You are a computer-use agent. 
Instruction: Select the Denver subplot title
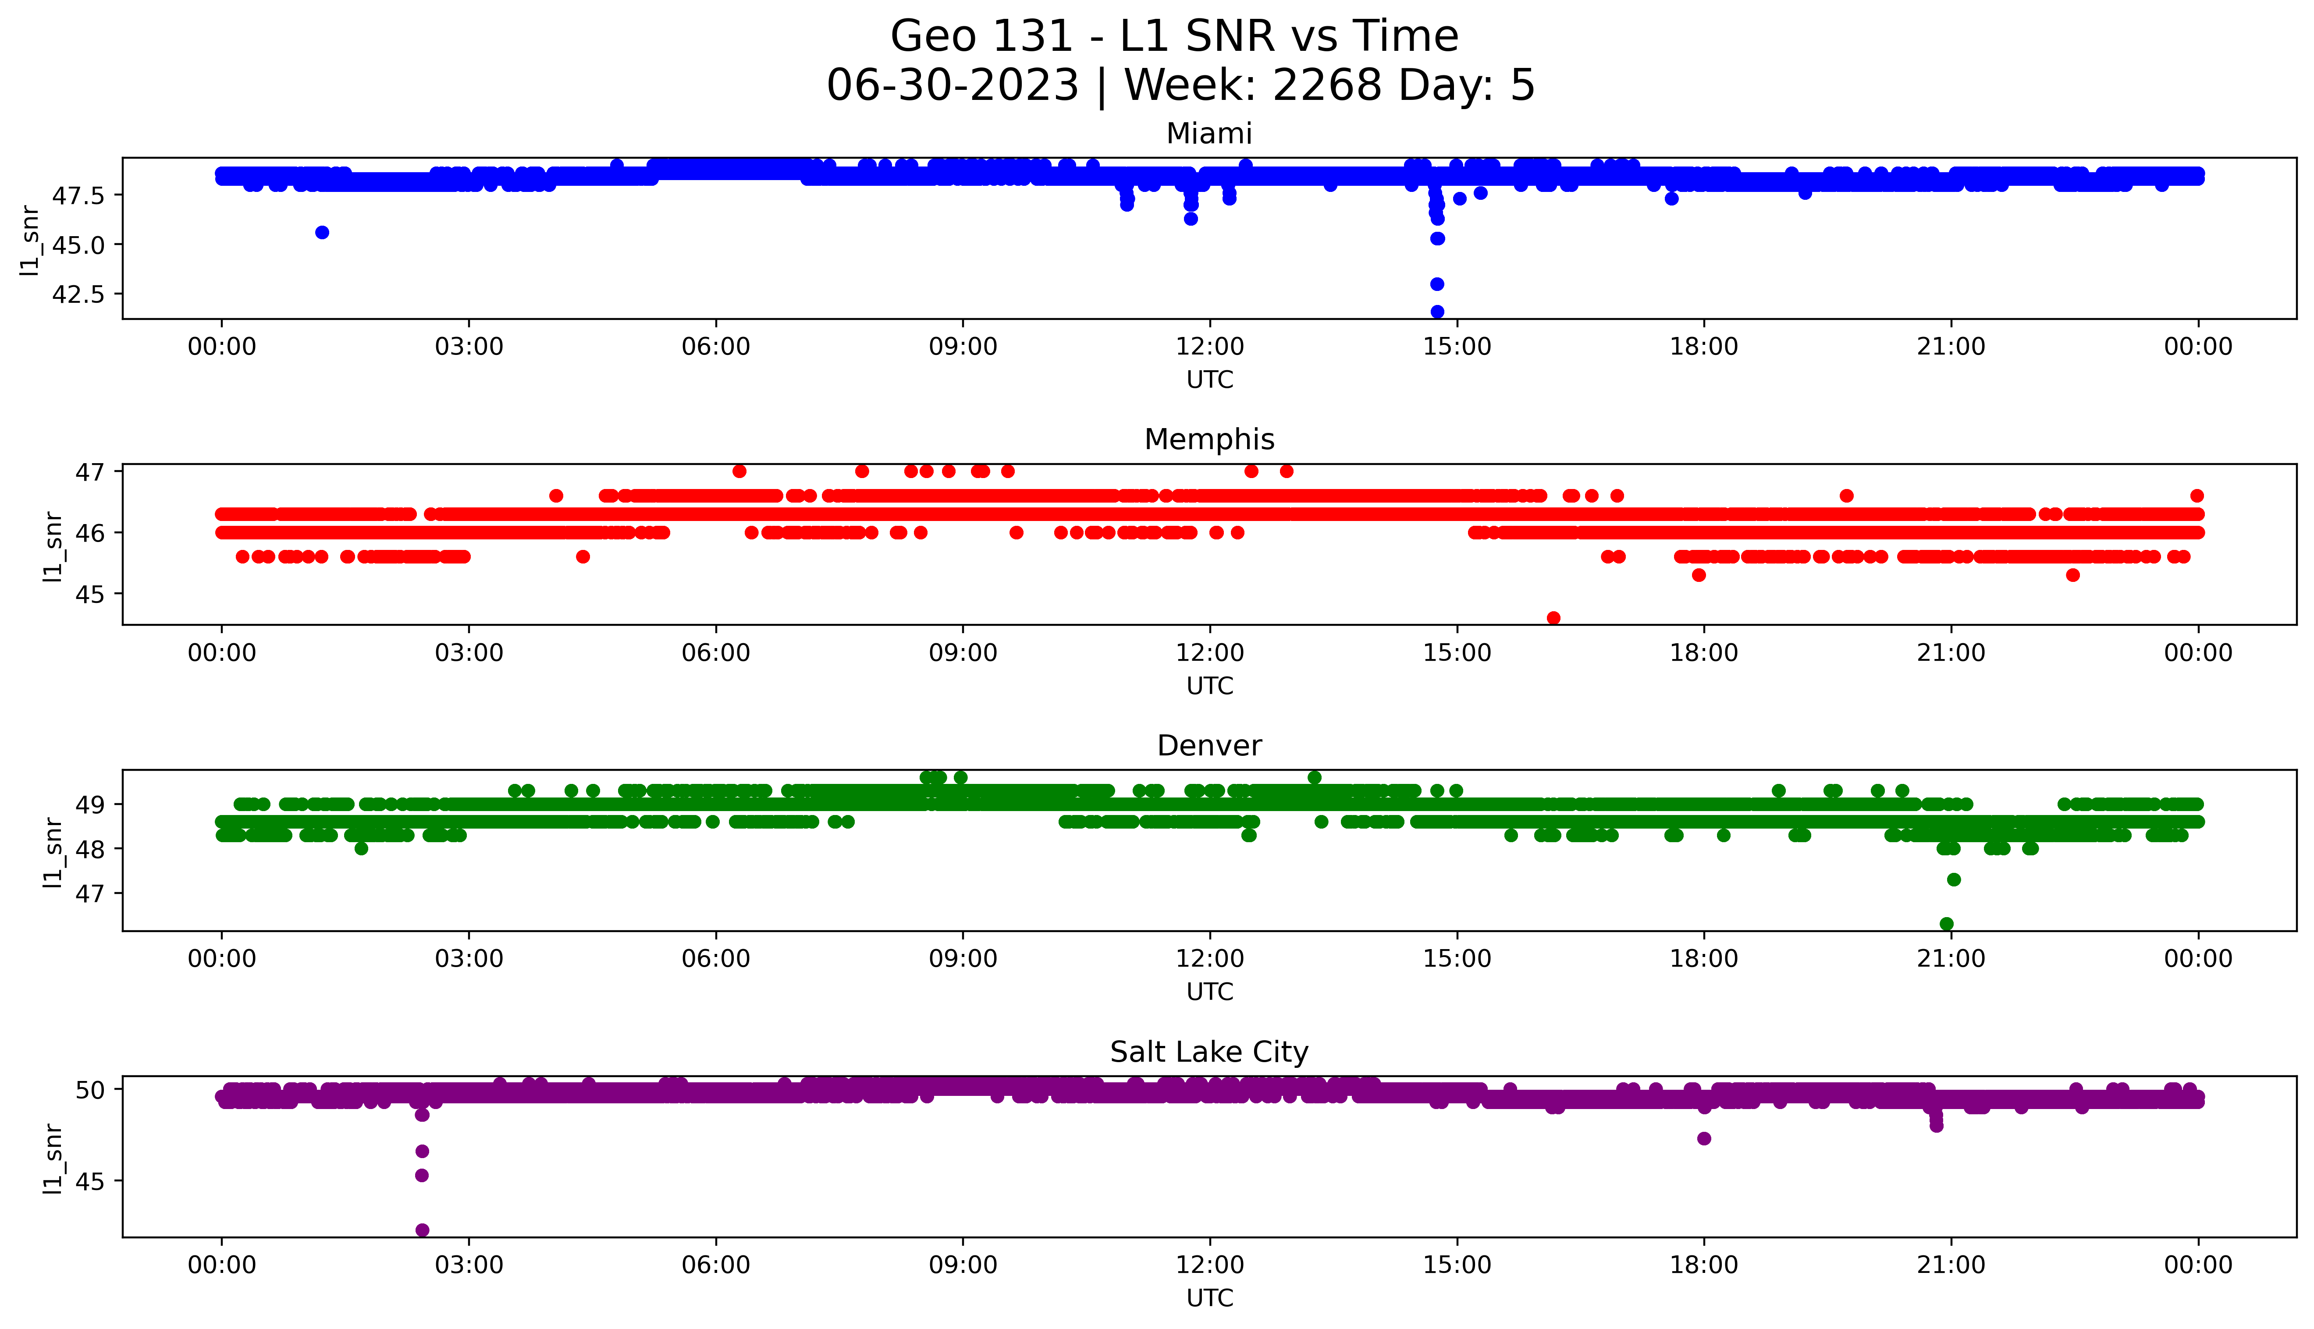(1209, 746)
